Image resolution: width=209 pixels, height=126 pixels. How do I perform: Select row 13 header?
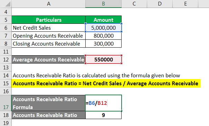(x=6, y=68)
